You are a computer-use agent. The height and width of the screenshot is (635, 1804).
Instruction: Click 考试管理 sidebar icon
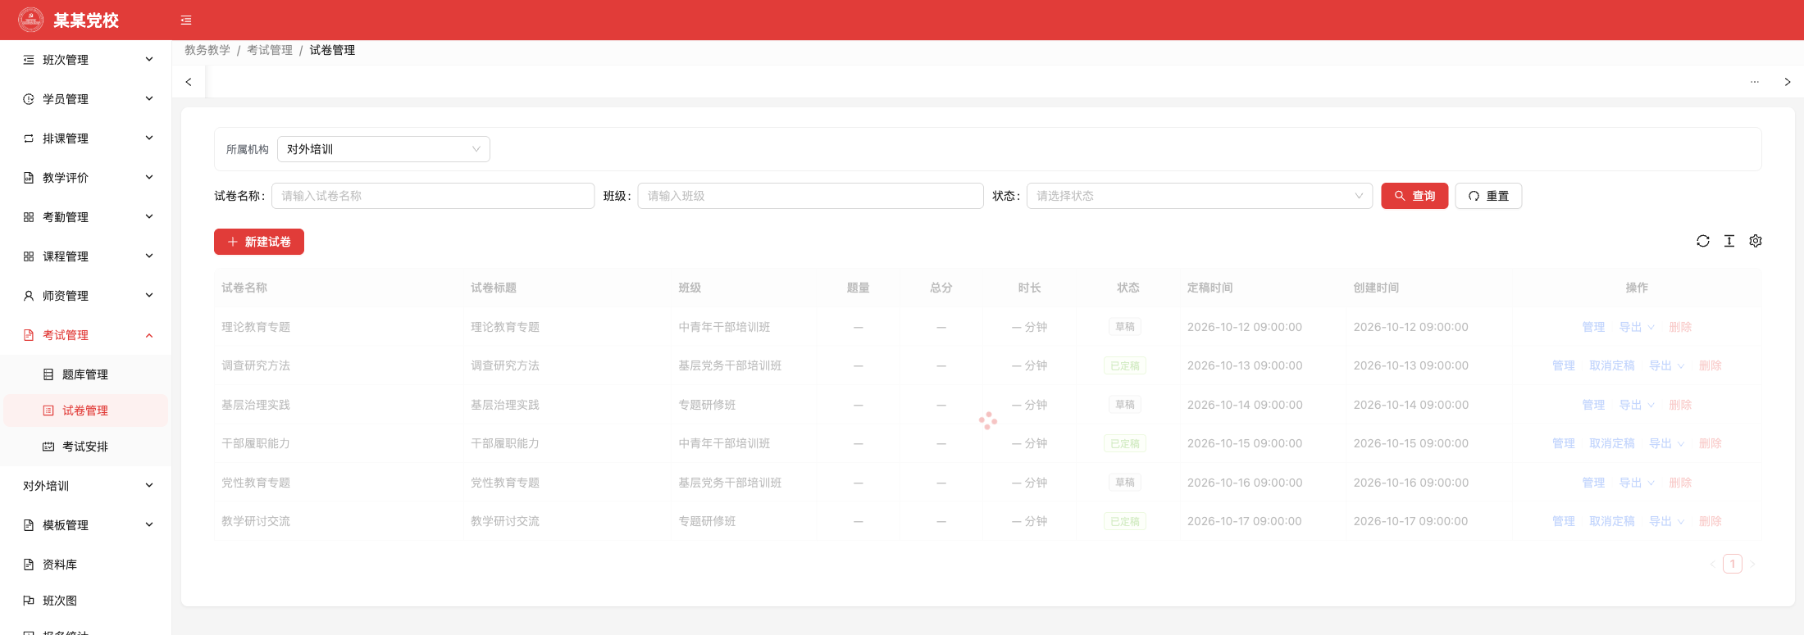point(29,335)
